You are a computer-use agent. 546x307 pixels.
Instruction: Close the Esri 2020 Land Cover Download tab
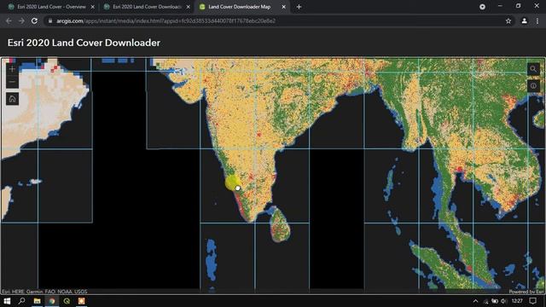point(188,7)
